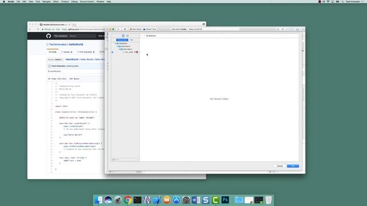Select the second segment beside the blue one

pos(131,40)
